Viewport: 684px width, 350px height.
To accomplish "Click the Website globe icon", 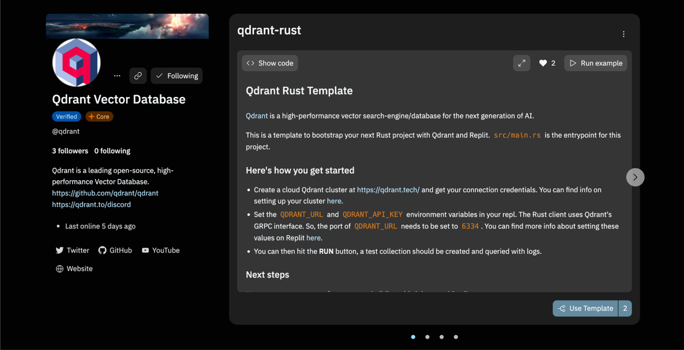I will 60,268.
